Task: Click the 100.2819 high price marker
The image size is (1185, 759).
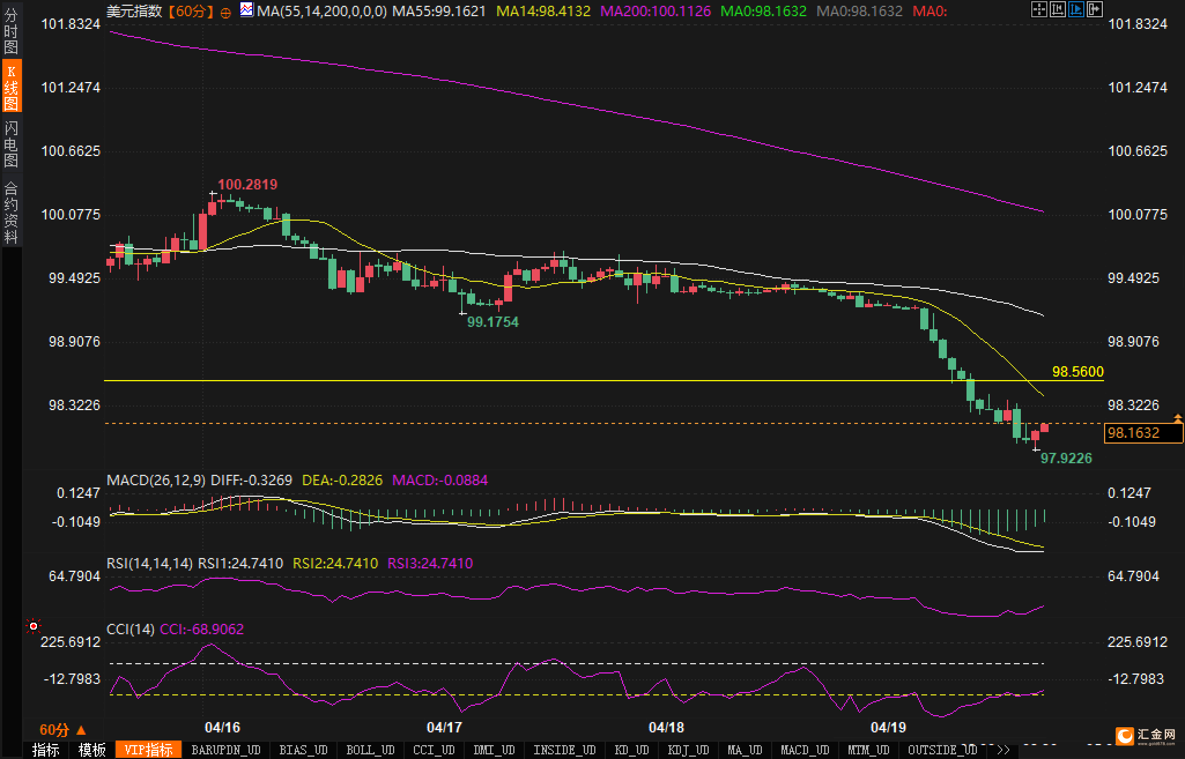Action: (247, 184)
